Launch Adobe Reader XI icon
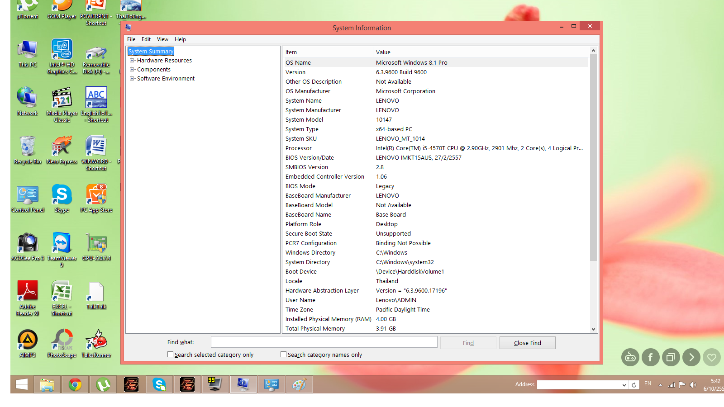This screenshot has height=407, width=724. (28, 292)
